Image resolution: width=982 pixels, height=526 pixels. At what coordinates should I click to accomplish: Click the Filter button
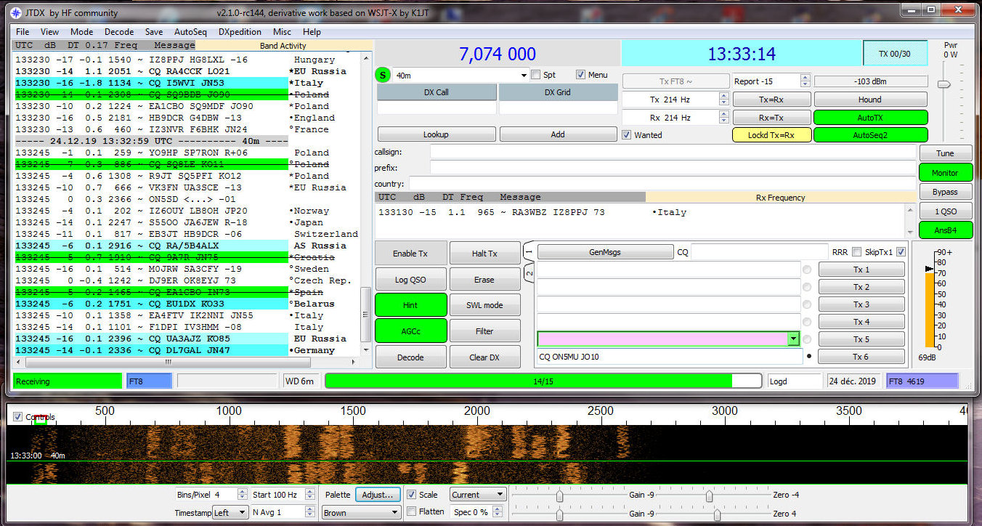[x=484, y=331]
